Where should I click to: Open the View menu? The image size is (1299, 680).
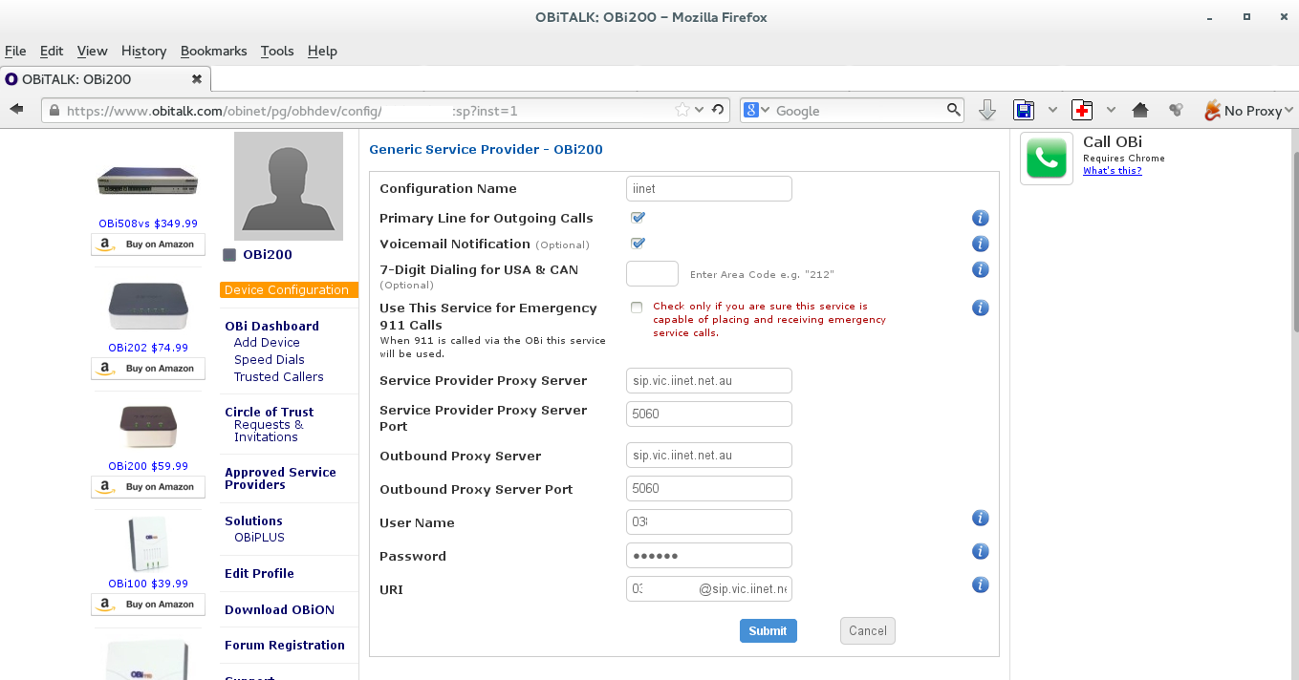click(x=93, y=51)
